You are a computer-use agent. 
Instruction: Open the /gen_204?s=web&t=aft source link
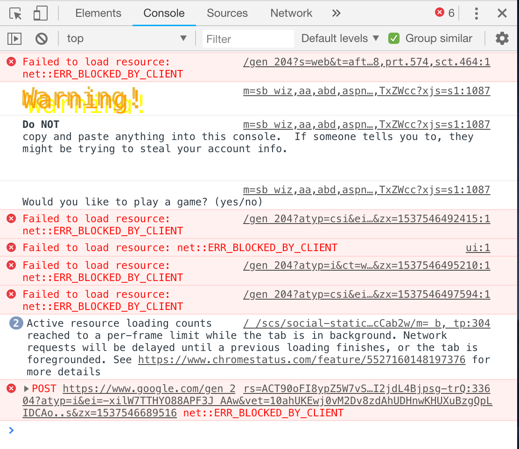366,62
